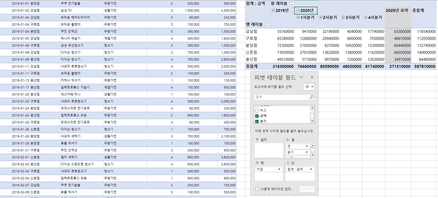Viewport: 438px width, 198px height.
Task: Select the cell showing 삼성 무선청소기
Action: click(x=82, y=45)
